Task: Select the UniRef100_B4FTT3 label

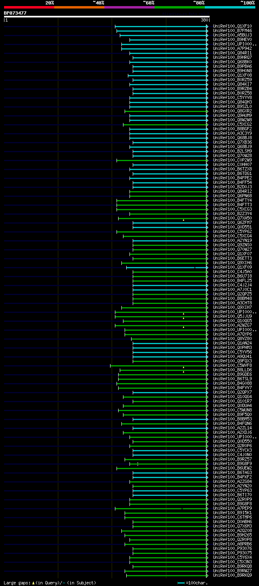Action: coord(232,205)
